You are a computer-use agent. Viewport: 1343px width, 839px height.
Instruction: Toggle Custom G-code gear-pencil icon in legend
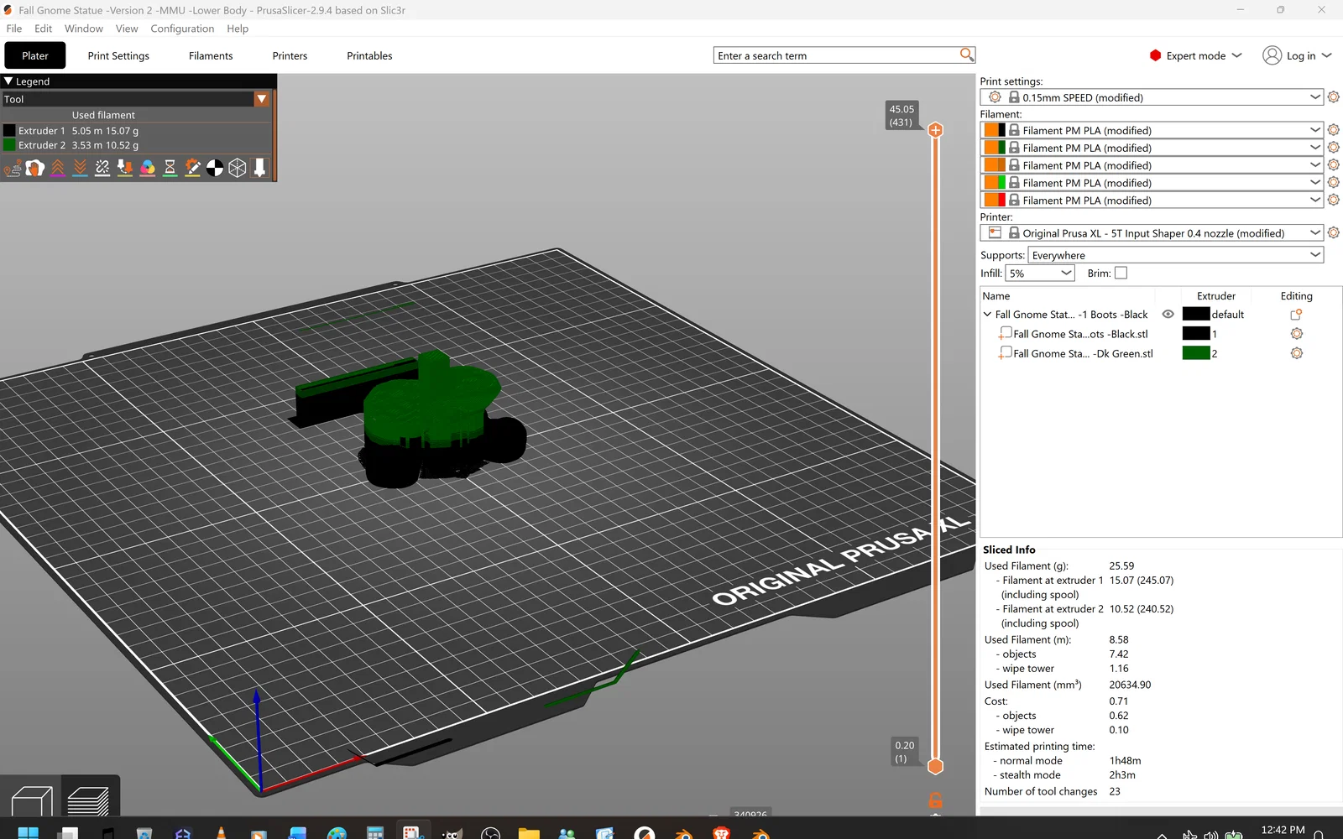pyautogui.click(x=192, y=169)
